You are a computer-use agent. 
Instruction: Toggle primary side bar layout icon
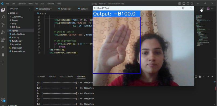(180, 3)
